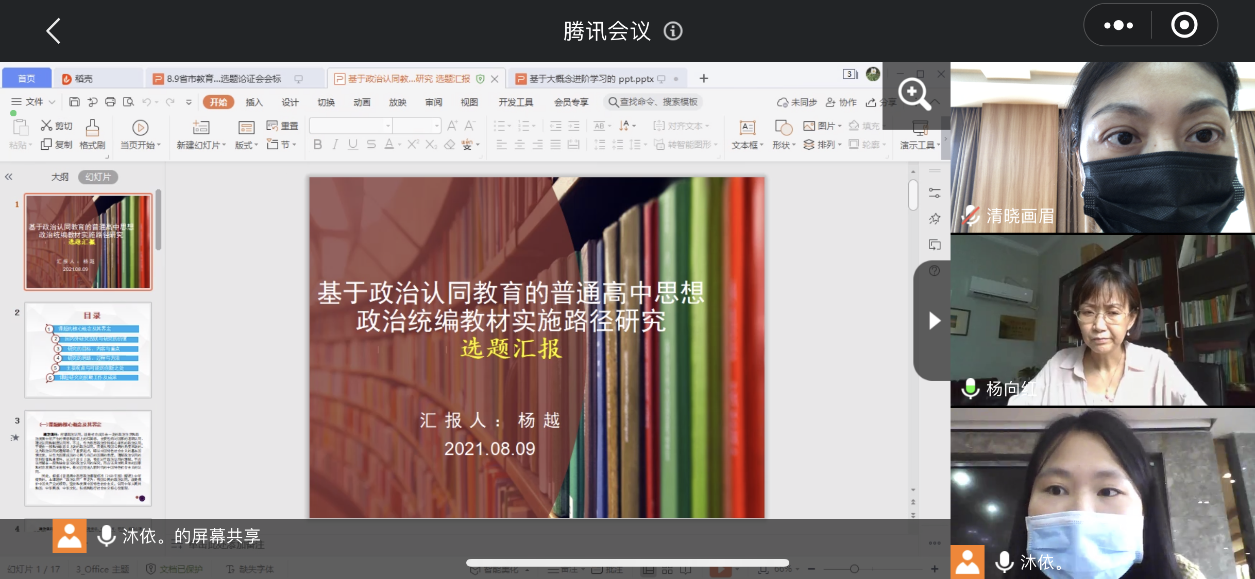1255x579 pixels.
Task: Open font name combo box
Action: click(351, 126)
